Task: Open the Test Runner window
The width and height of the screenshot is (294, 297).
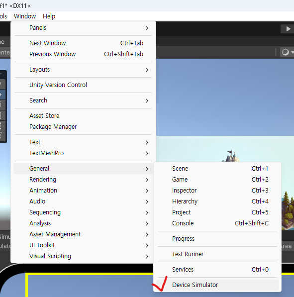Action: point(217,254)
